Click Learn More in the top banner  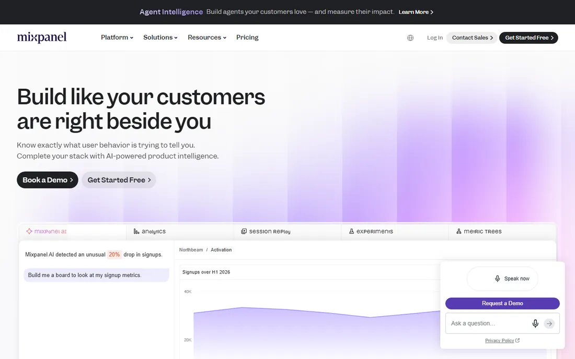point(416,12)
